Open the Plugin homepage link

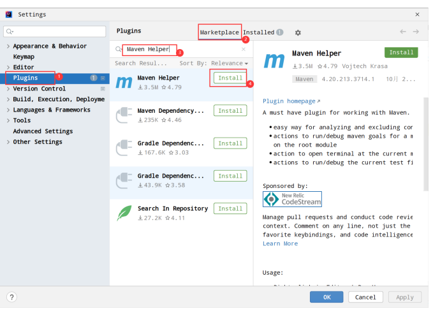tap(291, 101)
